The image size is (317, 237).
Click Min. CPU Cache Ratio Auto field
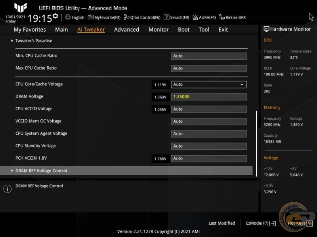pyautogui.click(x=209, y=56)
